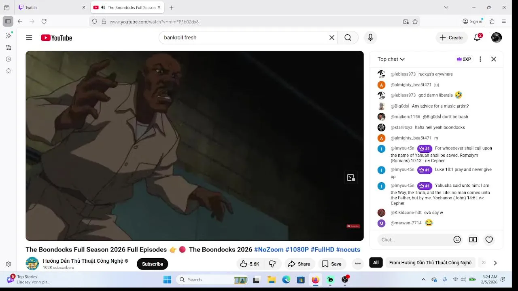Click the #1080P hashtag link
The image size is (518, 291).
[x=297, y=250]
